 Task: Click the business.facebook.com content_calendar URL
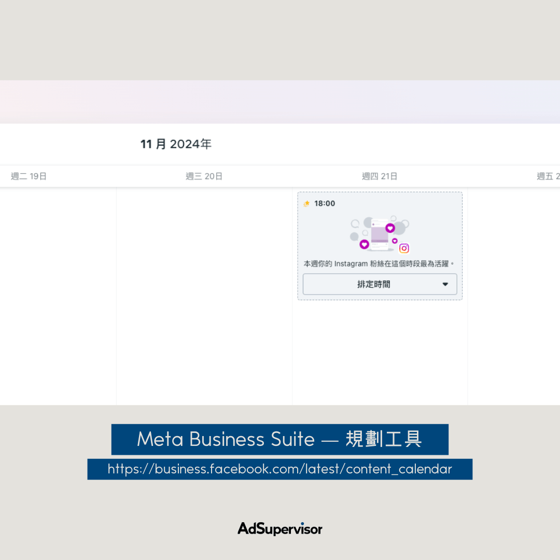(280, 469)
